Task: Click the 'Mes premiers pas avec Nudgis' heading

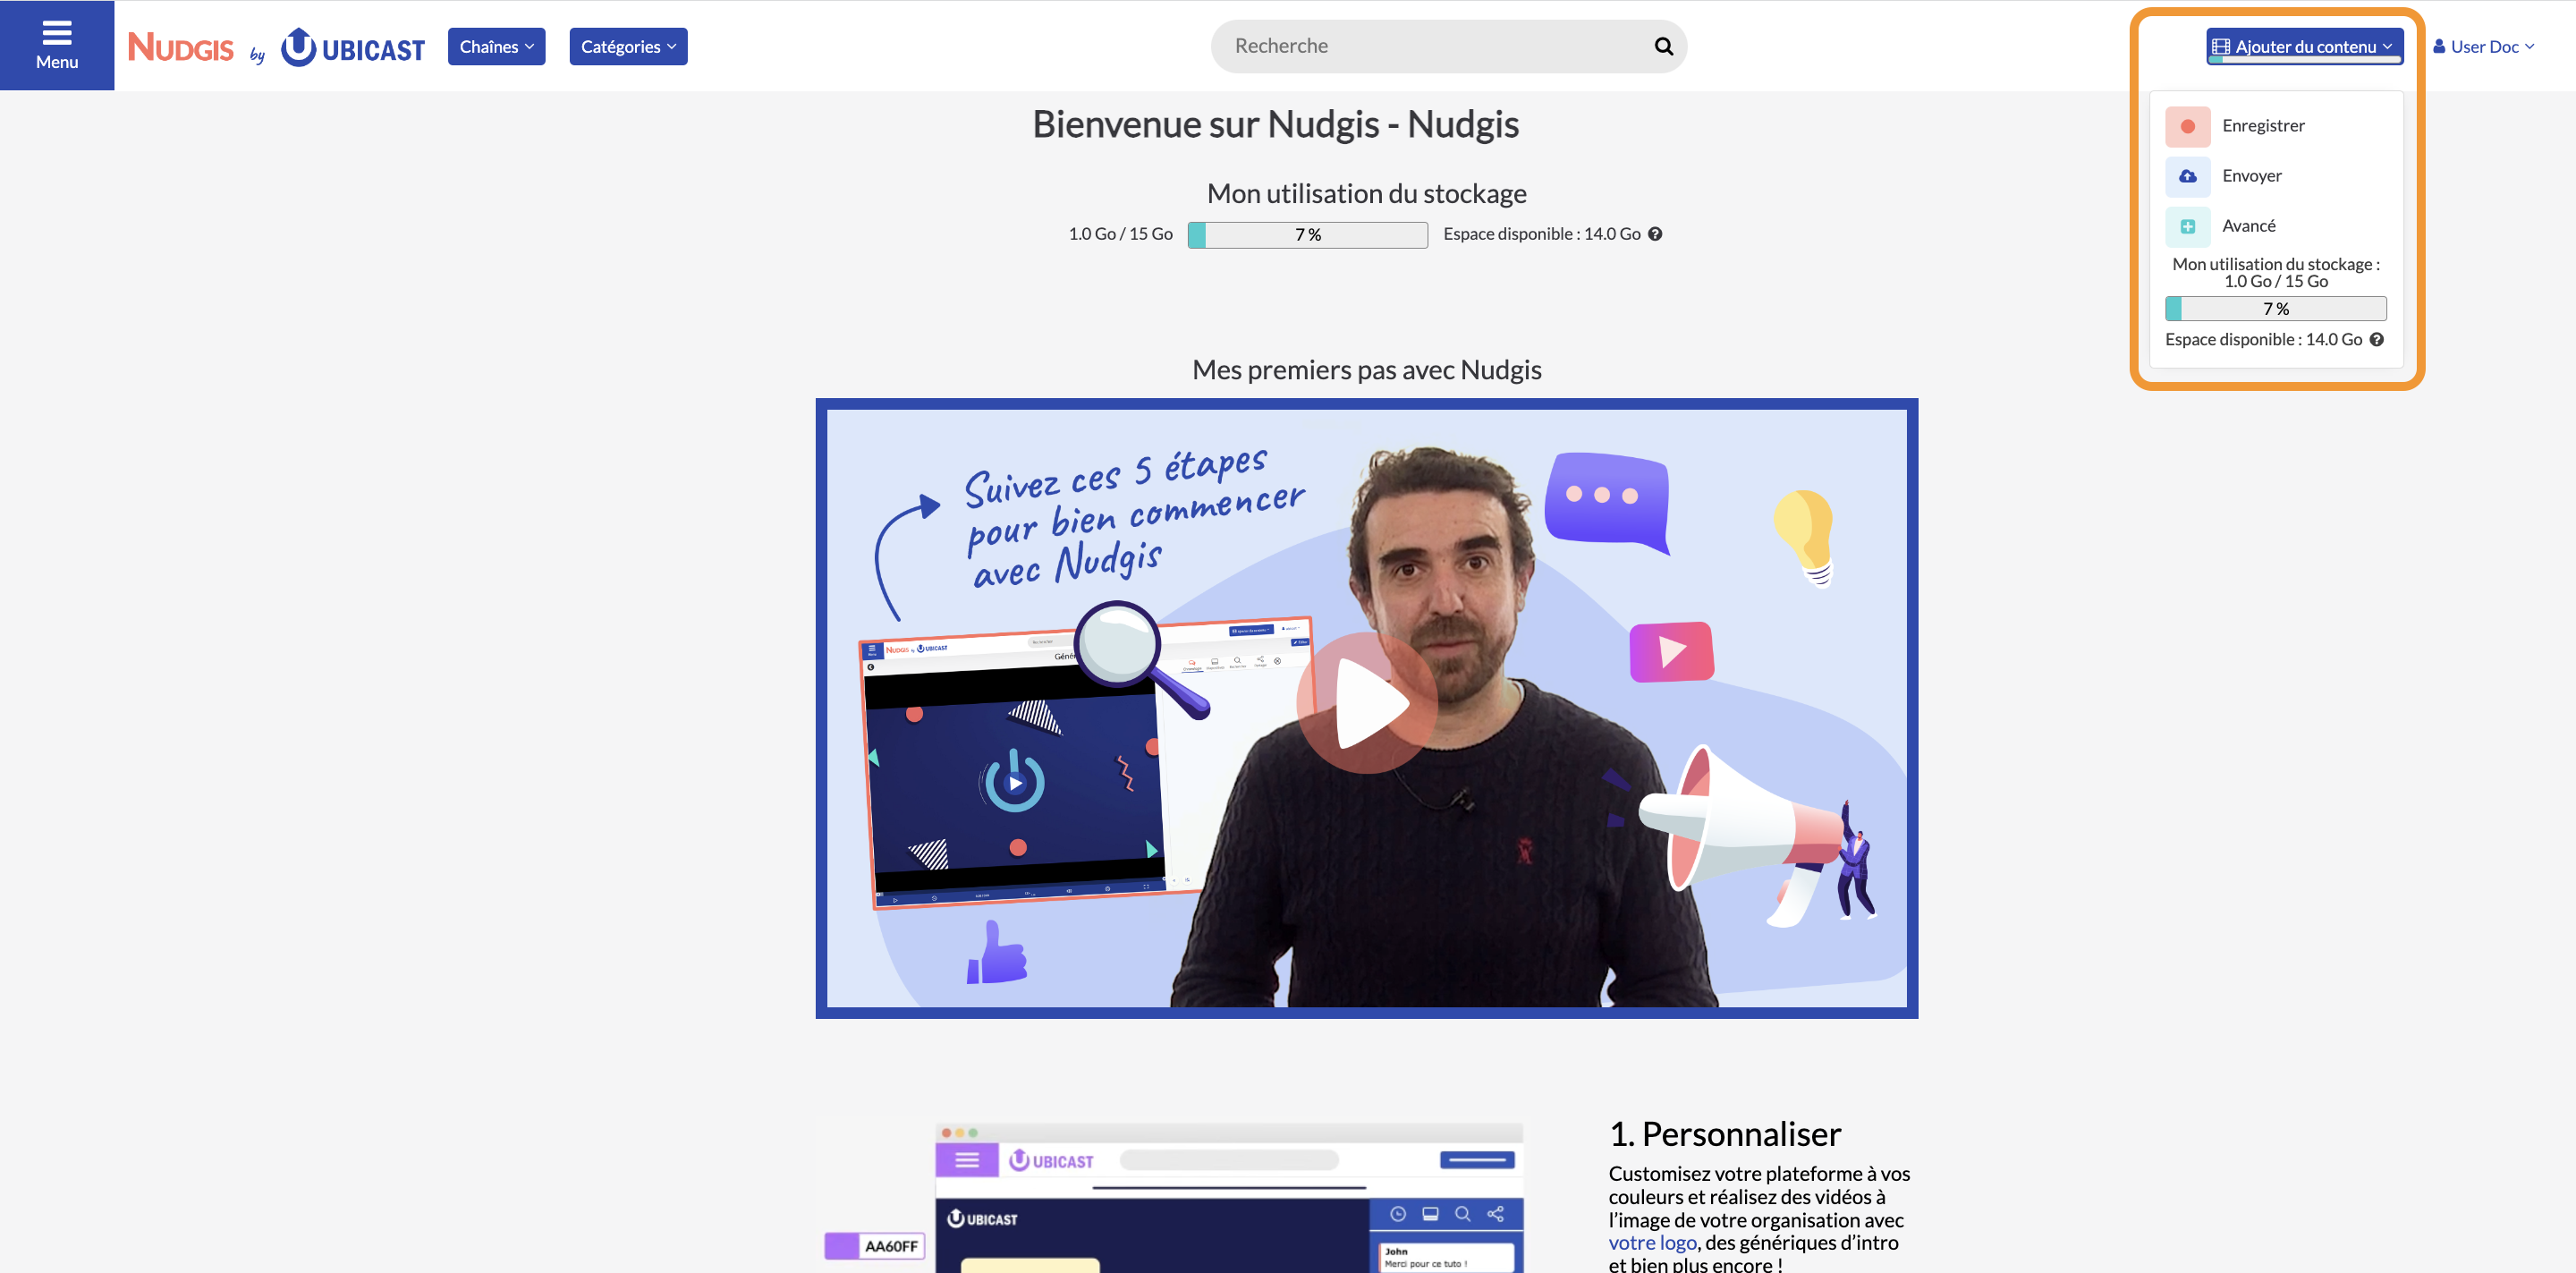Action: click(1366, 370)
